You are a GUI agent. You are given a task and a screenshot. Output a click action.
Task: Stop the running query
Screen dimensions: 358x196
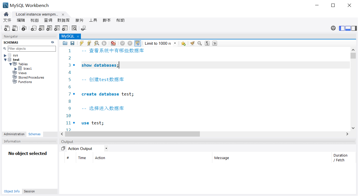[x=104, y=43]
